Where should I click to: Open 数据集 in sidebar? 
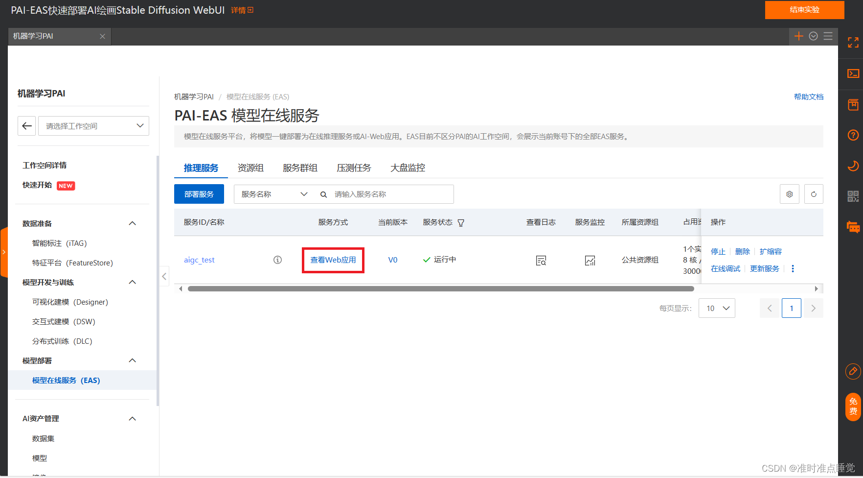[x=43, y=438]
